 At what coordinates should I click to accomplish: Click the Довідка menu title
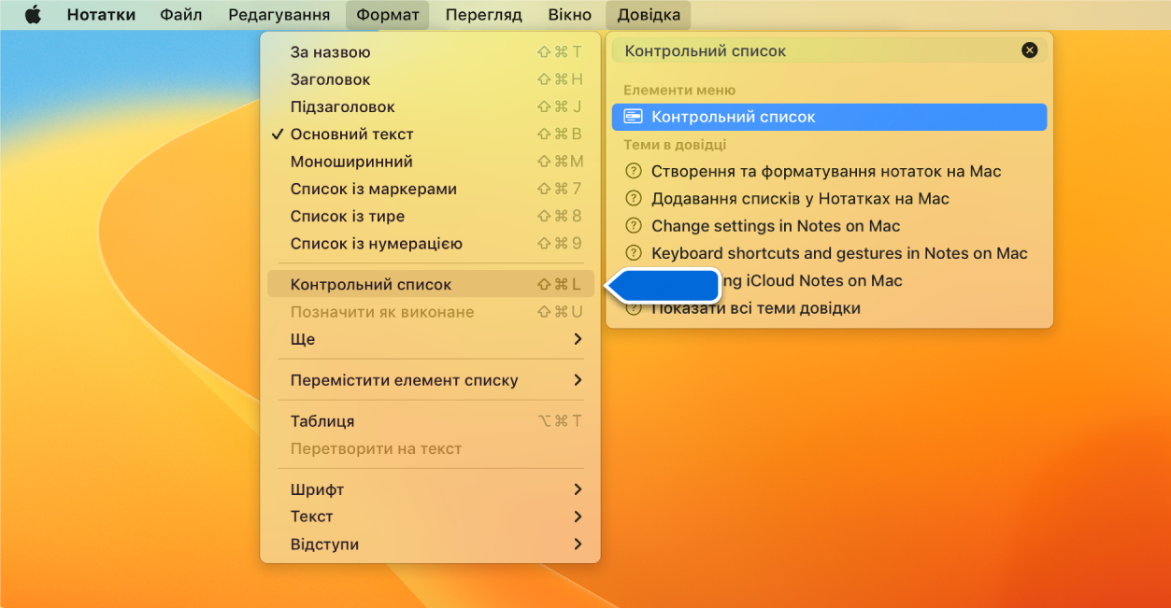coord(649,15)
